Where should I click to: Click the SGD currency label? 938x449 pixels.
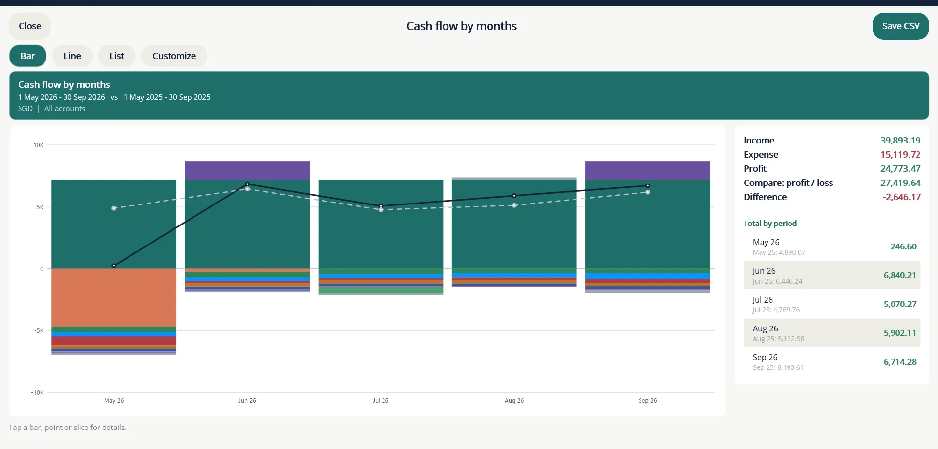point(25,109)
